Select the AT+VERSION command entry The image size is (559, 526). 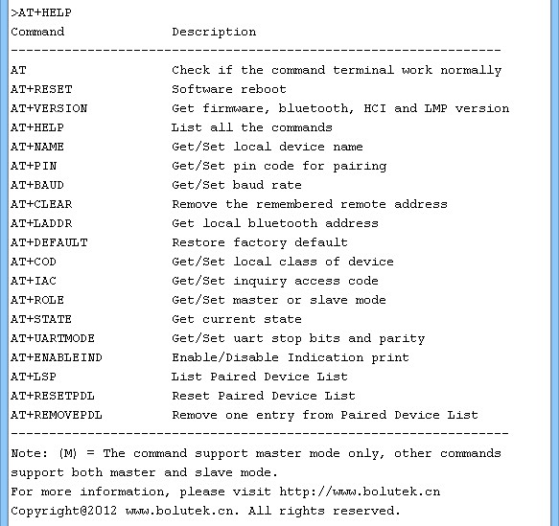(49, 108)
